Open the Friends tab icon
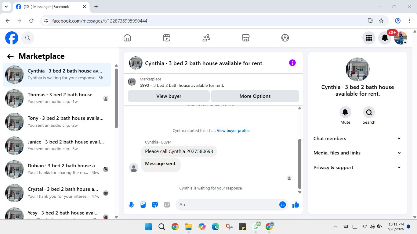 [x=206, y=38]
